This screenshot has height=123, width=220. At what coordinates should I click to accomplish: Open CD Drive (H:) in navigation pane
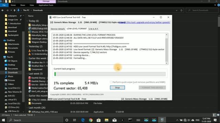click(14, 107)
